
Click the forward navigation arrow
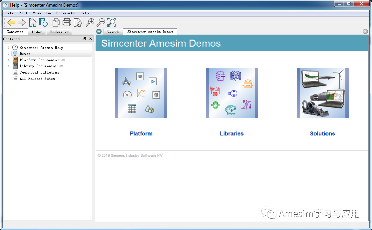(21, 22)
